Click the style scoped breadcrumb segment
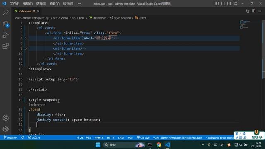The image size is (265, 149). pos(120,18)
